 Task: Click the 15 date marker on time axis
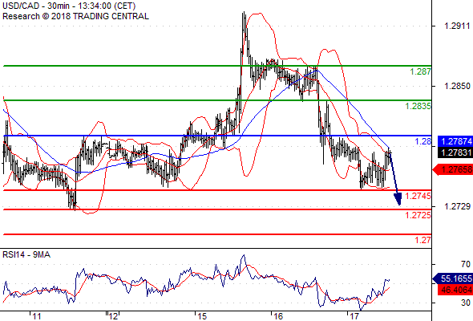pos(202,316)
